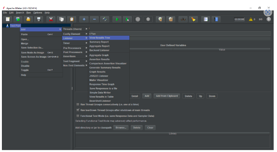Click the Add from Clipboard button
The width and height of the screenshot is (277, 152).
167,96
